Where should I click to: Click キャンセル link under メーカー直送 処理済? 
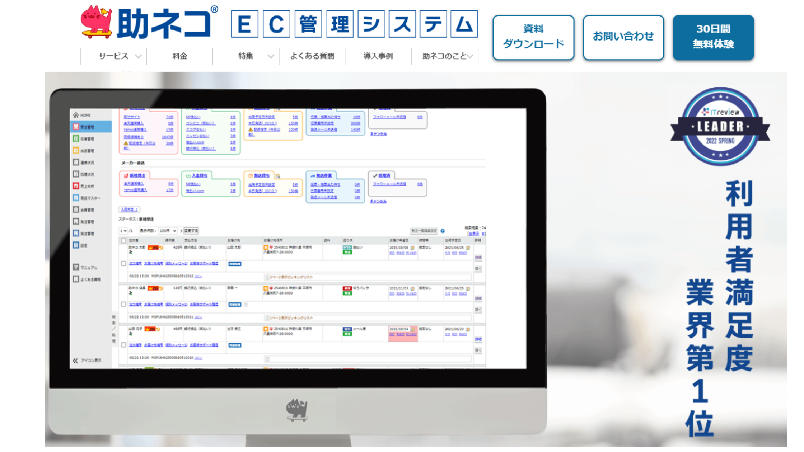[x=378, y=201]
